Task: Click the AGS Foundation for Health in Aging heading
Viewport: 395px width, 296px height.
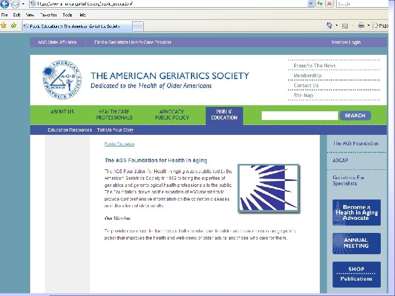Action: [156, 160]
